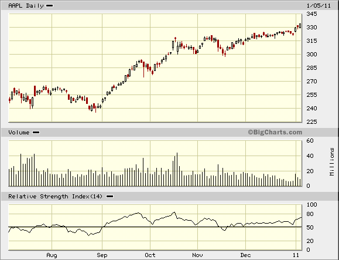
Task: Click the 225 price axis label
Action: (x=311, y=122)
